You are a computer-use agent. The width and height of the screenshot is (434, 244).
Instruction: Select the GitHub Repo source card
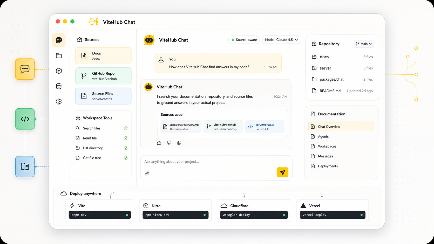point(103,76)
